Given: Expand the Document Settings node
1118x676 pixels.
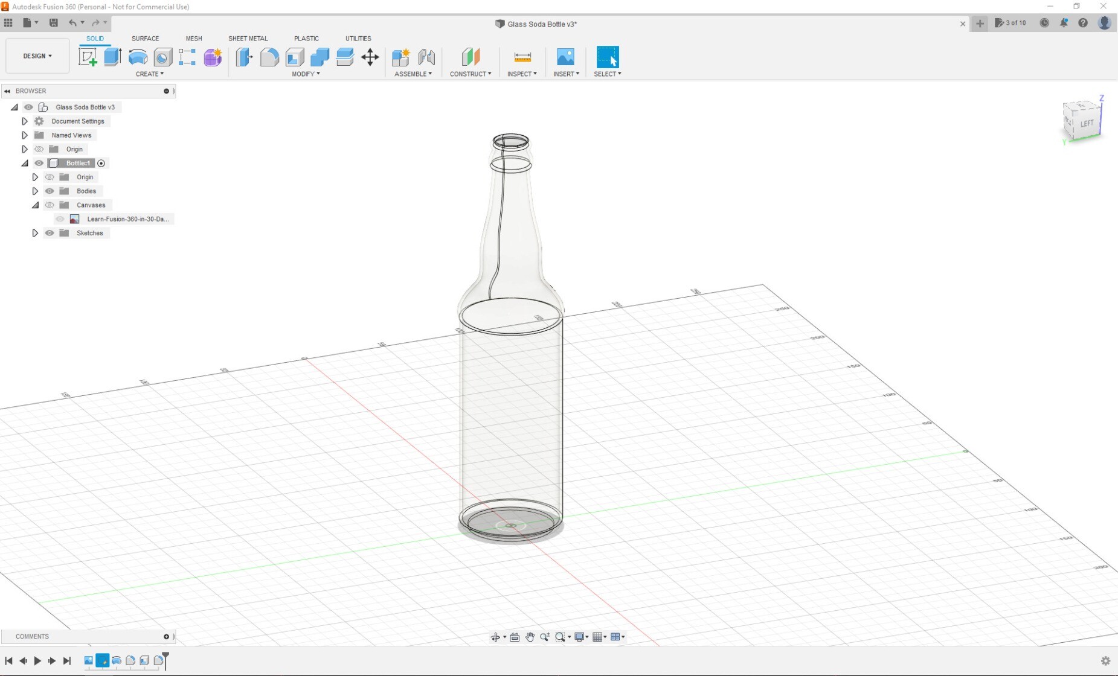Looking at the screenshot, I should (x=25, y=121).
